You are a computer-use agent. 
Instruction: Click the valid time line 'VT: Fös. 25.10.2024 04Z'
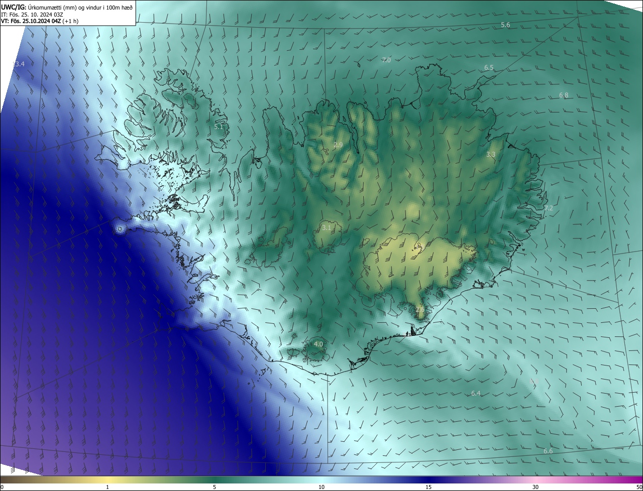pyautogui.click(x=31, y=21)
